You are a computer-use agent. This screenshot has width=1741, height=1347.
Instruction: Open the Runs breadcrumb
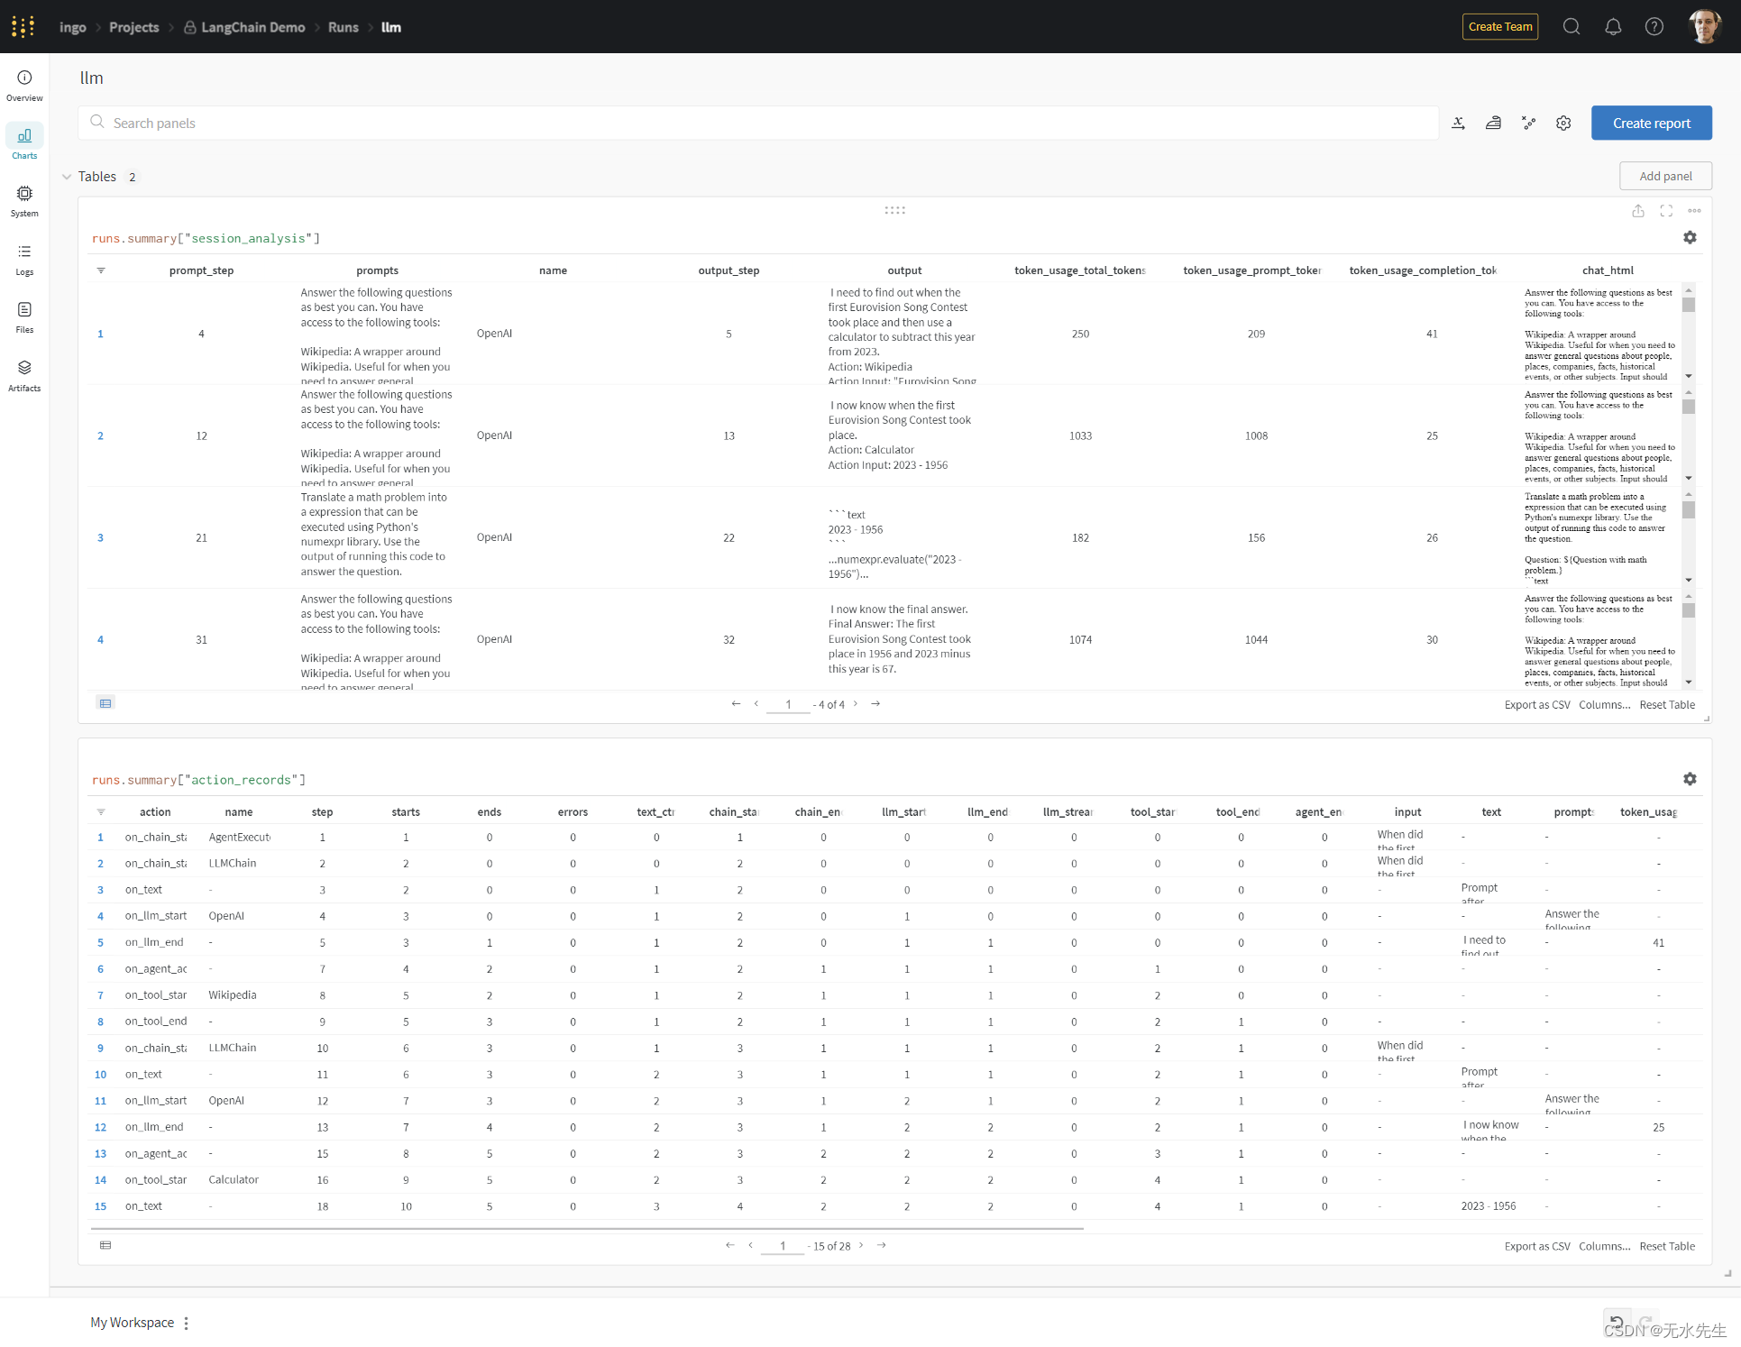[343, 27]
